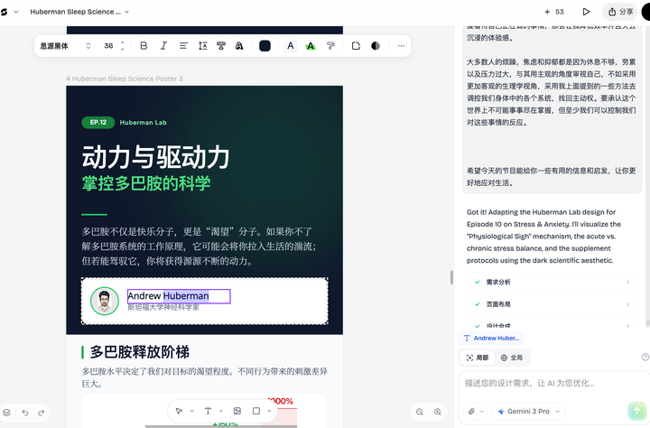
Task: Expand the 需求分析 step row
Action: (x=552, y=282)
